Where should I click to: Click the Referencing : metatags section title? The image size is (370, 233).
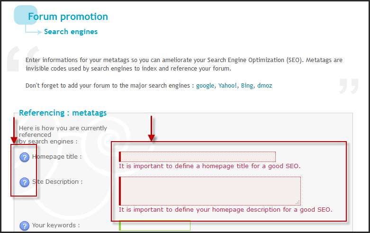coord(63,113)
